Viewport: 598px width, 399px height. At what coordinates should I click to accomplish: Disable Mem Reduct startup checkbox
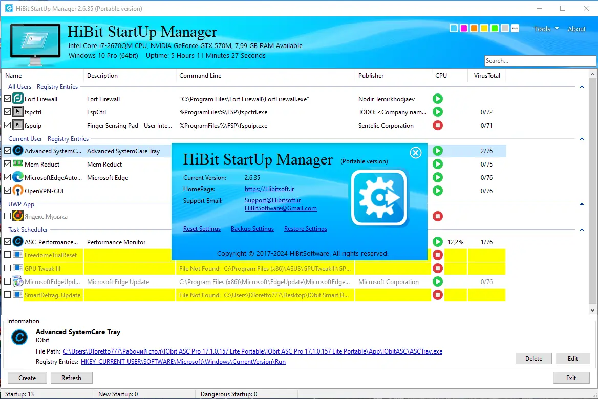coord(7,164)
